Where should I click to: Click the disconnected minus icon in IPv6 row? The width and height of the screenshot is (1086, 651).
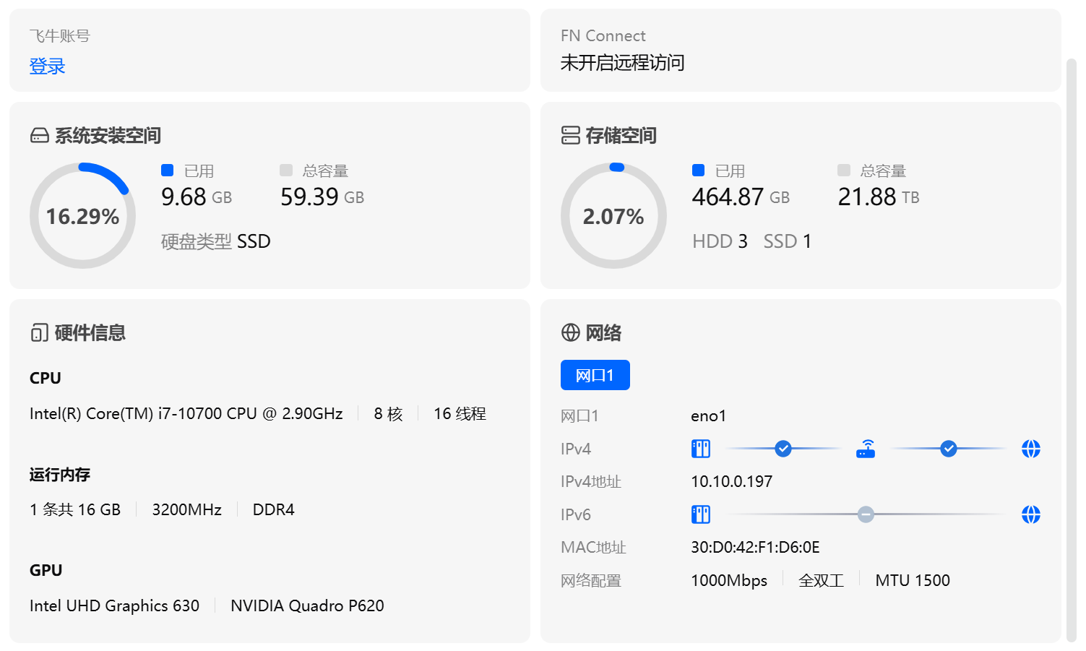click(x=865, y=514)
